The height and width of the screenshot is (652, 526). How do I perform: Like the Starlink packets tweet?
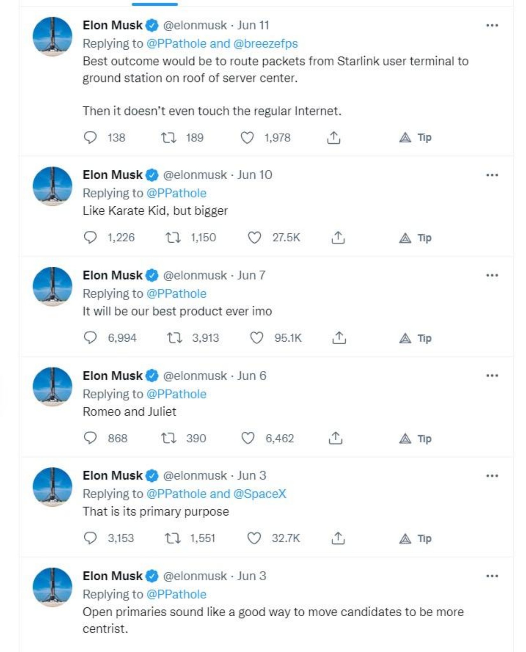(247, 138)
